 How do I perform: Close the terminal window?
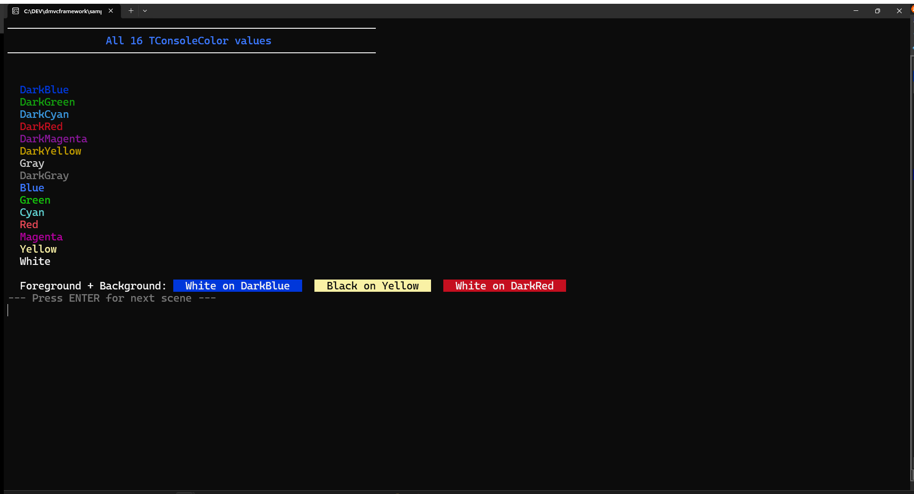click(899, 11)
